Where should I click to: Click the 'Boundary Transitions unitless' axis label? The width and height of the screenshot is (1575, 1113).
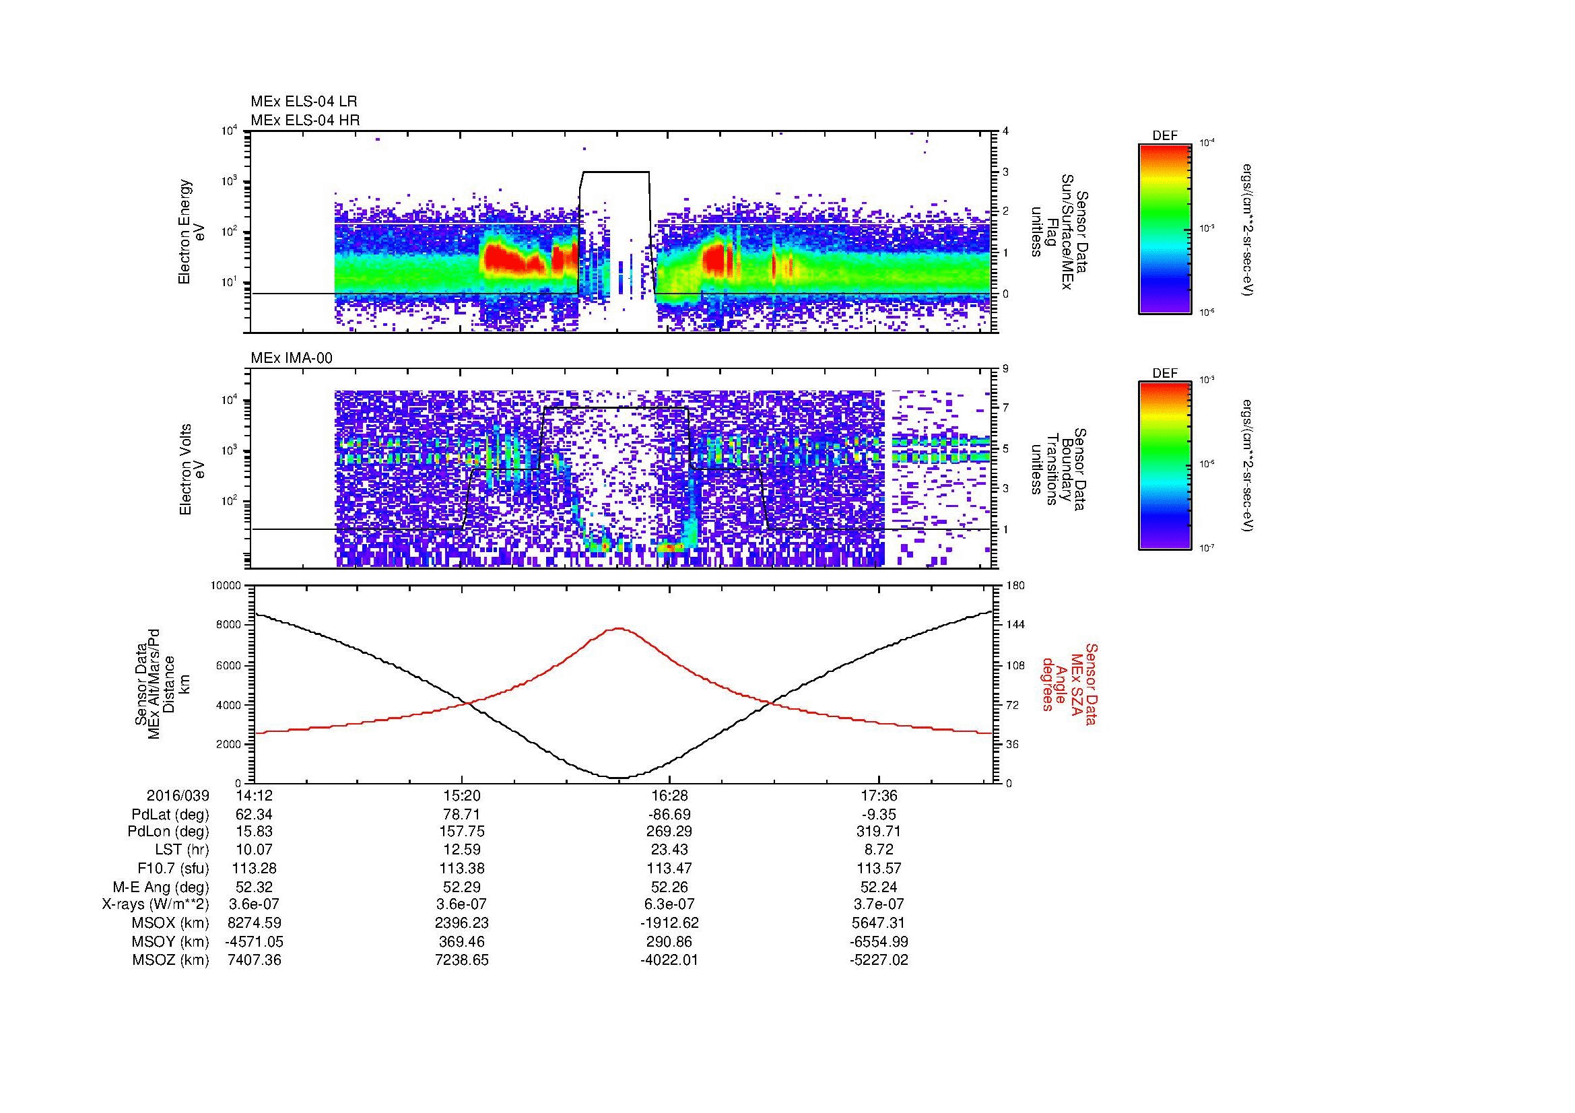(1057, 471)
